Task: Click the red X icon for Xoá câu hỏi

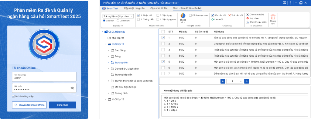Action: tap(230, 15)
